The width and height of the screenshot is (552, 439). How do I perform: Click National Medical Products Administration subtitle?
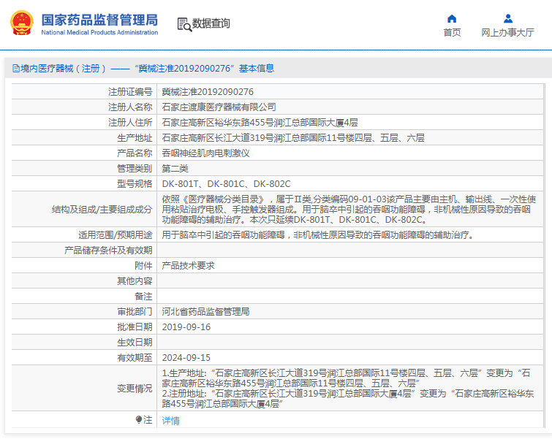point(99,32)
